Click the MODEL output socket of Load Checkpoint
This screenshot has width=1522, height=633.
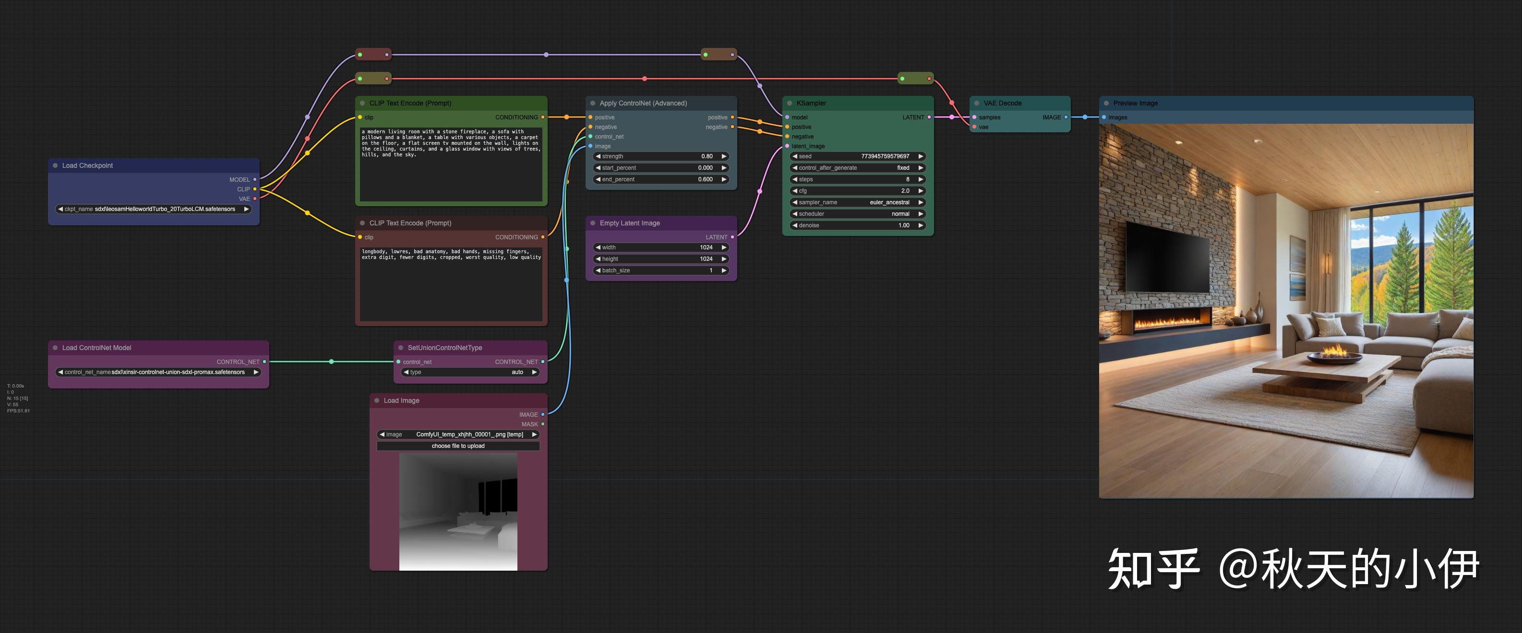click(x=255, y=179)
